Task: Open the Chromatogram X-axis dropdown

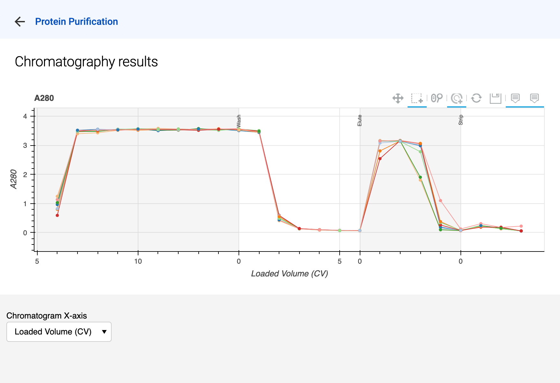Action: point(59,332)
